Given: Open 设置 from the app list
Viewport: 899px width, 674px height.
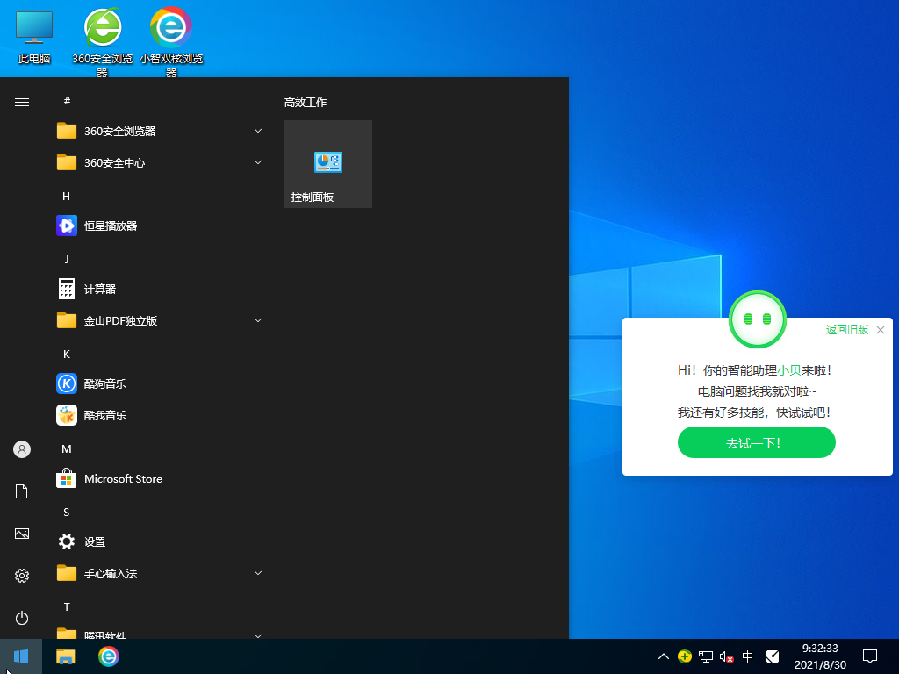Looking at the screenshot, I should pos(94,541).
